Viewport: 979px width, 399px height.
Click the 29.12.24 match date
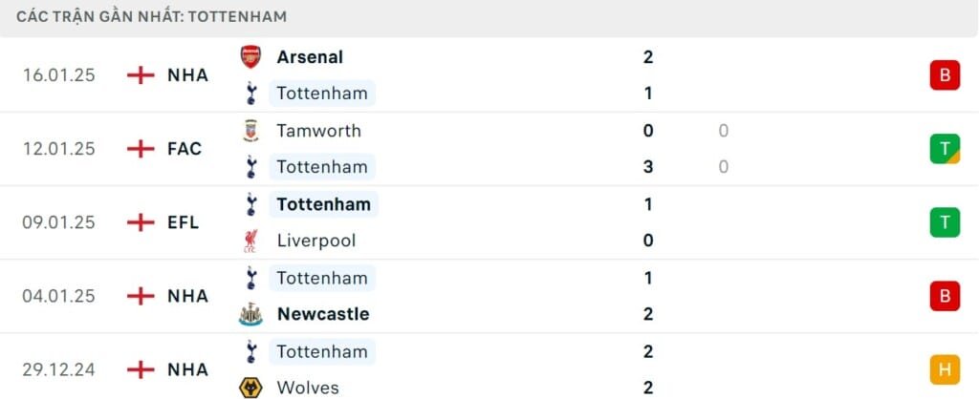tap(59, 369)
